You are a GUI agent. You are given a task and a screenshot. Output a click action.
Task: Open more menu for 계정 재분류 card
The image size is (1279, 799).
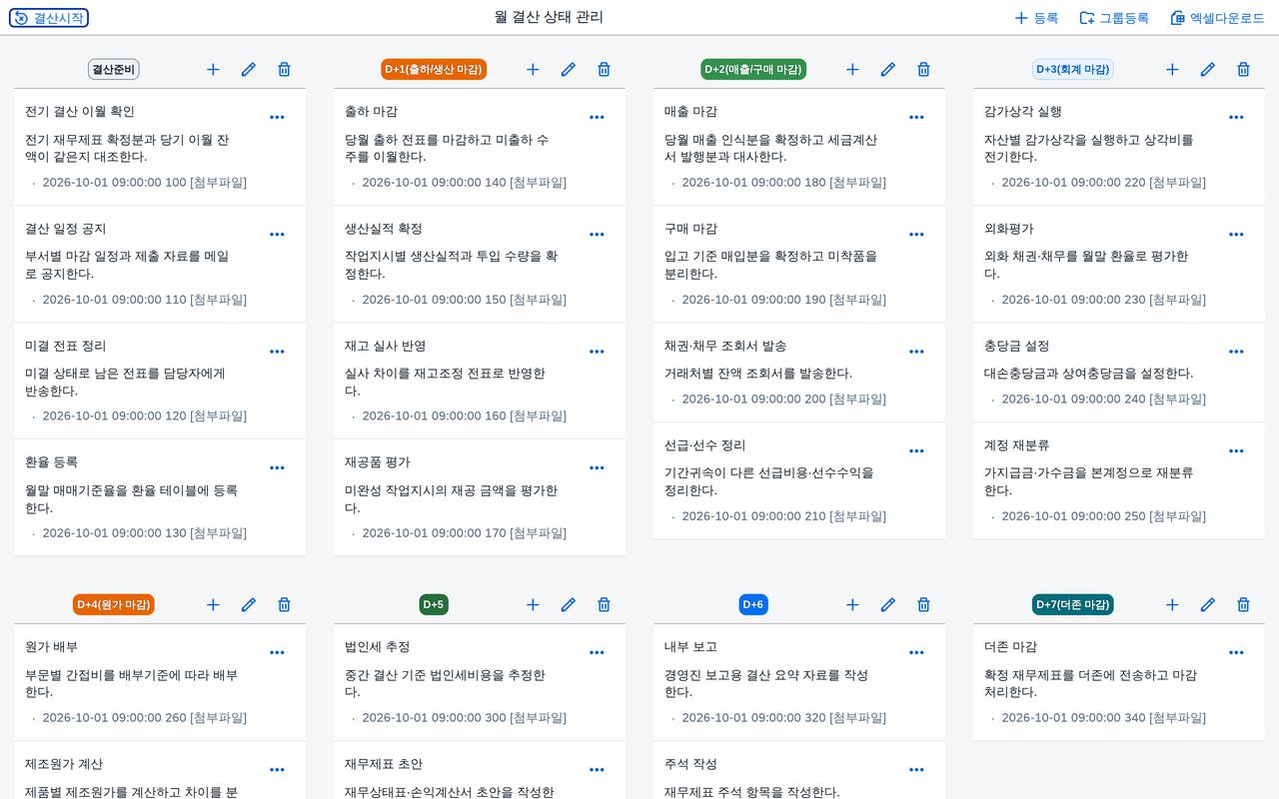tap(1236, 450)
